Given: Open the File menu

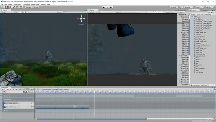Looking at the screenshot, I should tap(2, 4).
